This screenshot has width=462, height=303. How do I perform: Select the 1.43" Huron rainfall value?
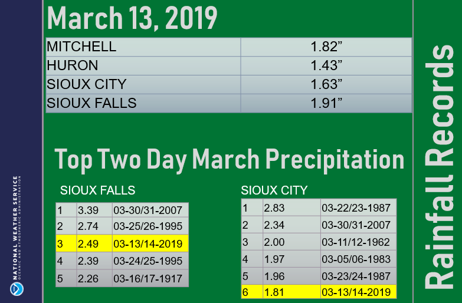(x=326, y=65)
